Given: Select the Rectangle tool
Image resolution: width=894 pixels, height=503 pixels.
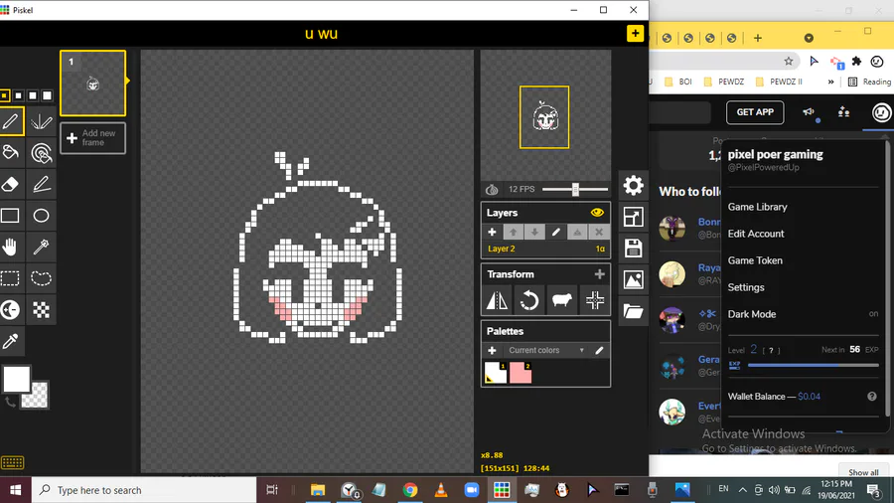Looking at the screenshot, I should [x=10, y=216].
